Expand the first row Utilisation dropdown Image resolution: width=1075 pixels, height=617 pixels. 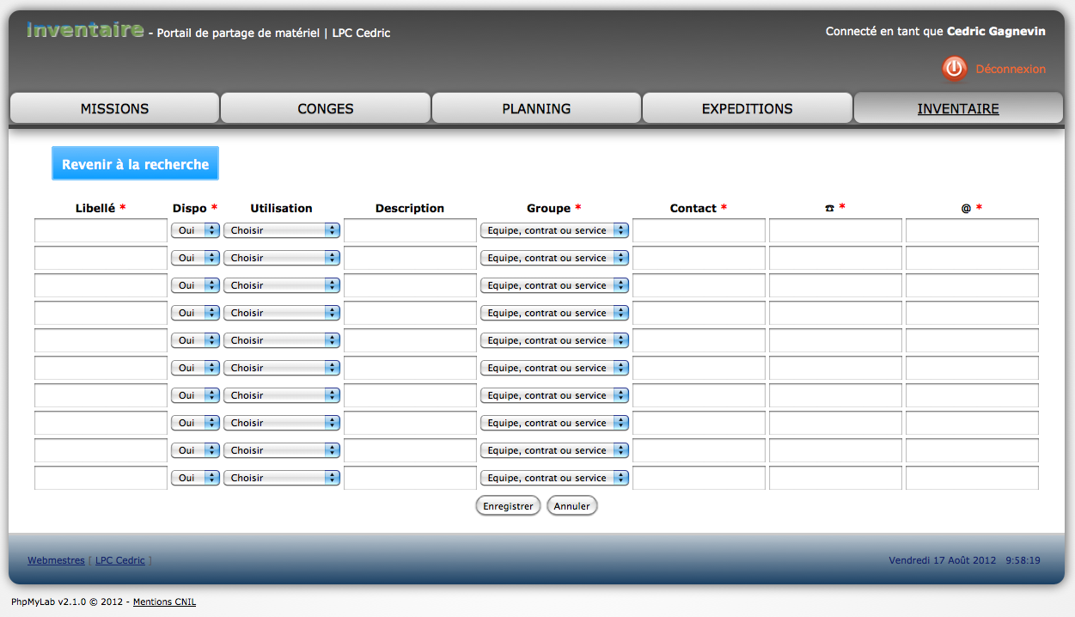[281, 230]
